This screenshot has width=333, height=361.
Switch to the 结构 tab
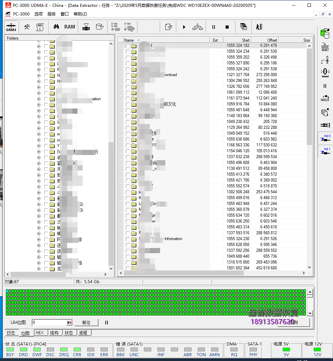(x=54, y=333)
